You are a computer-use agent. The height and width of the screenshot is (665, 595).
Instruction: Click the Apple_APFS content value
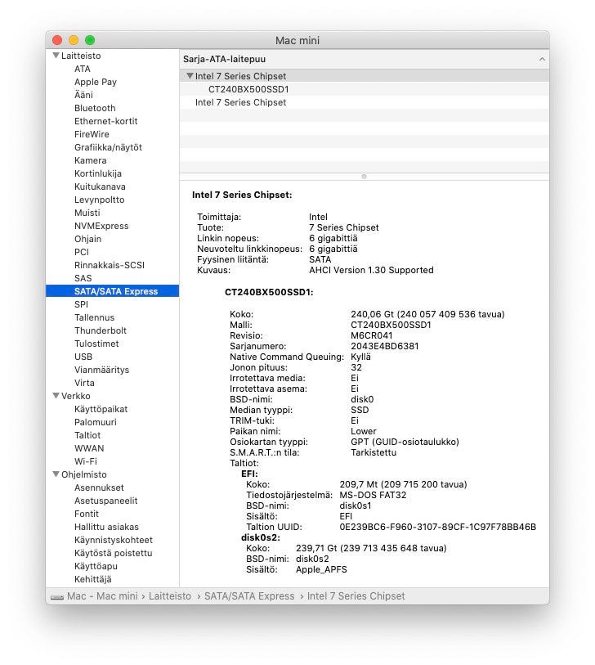(321, 569)
